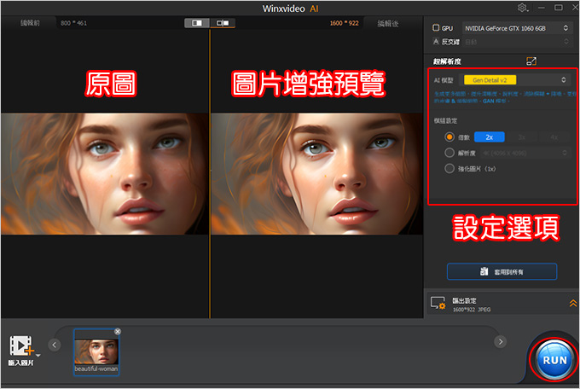Click the apply to all button
Viewport: 580px width, 389px height.
[502, 271]
